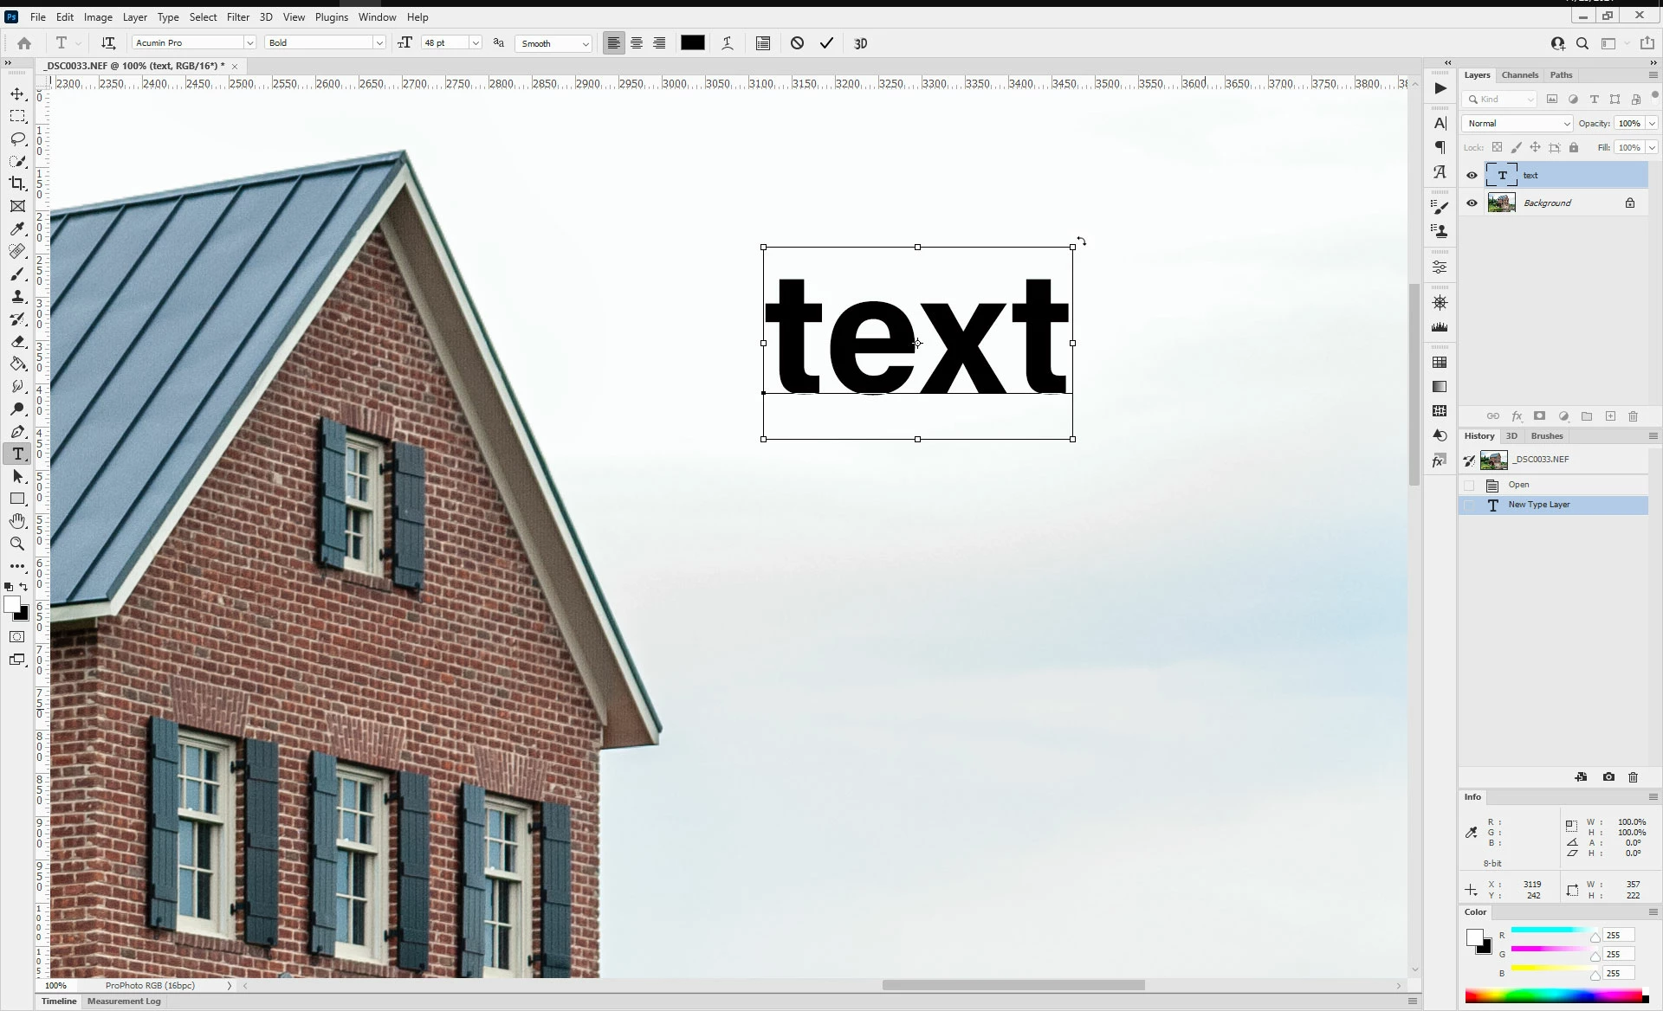
Task: Open the Normal blend mode dropdown
Action: coord(1517,124)
